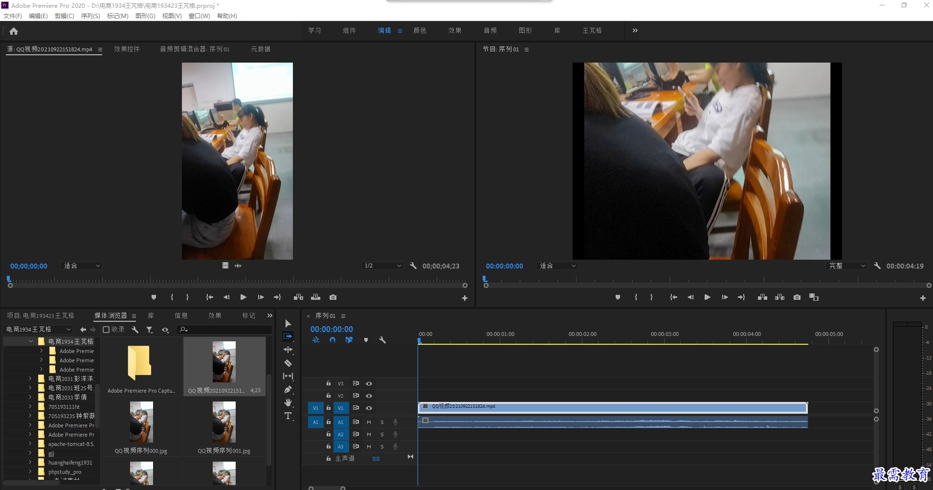This screenshot has width=933, height=490.
Task: Select the Ripple Edit tool
Action: pos(288,350)
